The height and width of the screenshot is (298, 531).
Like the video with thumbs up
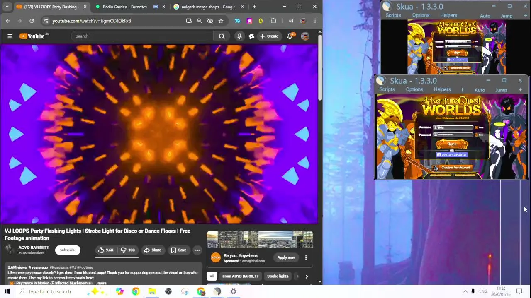(105, 250)
